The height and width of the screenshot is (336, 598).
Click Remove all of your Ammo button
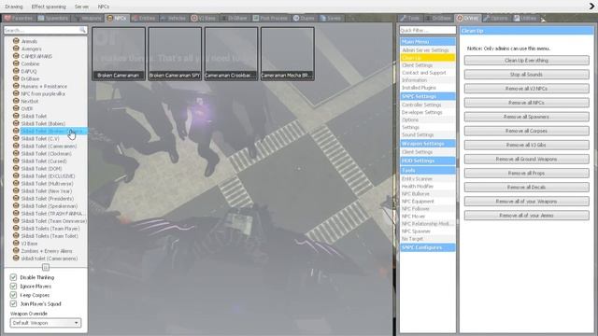click(x=526, y=216)
